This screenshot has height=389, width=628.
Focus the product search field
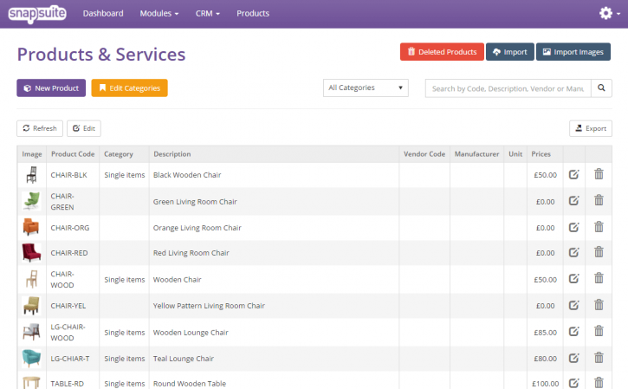[508, 88]
